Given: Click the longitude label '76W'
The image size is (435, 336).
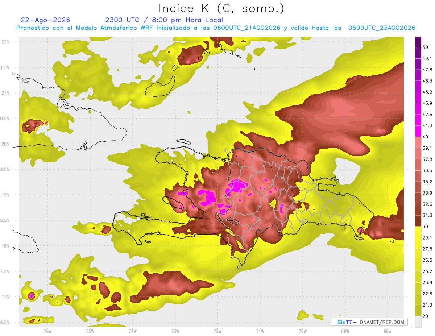Looking at the screenshot, I should click(47, 331).
